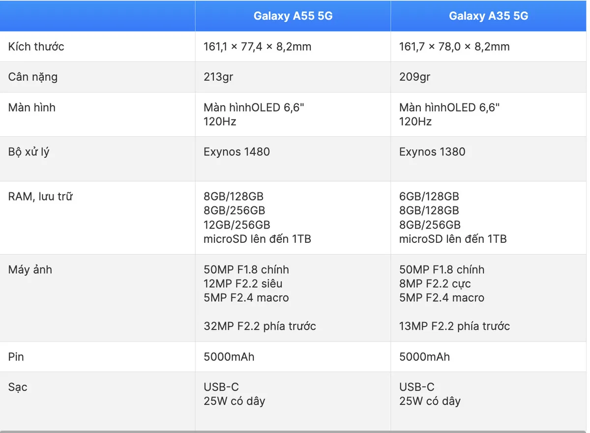
Task: Select the RAM, lưu trữ row label
Action: coord(40,197)
